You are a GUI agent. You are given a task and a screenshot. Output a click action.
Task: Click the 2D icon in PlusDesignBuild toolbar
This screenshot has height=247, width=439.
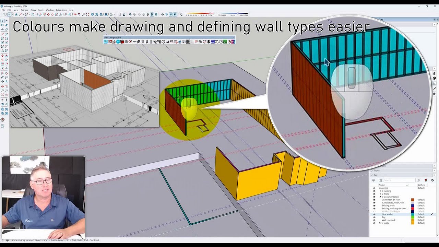coord(106,42)
